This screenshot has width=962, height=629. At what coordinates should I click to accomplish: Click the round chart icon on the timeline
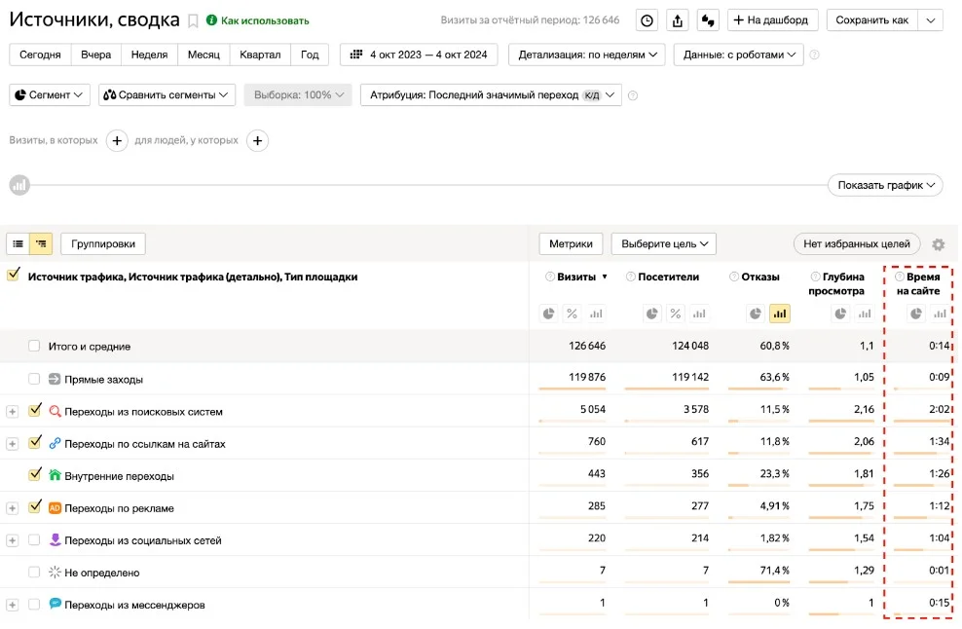pos(19,185)
